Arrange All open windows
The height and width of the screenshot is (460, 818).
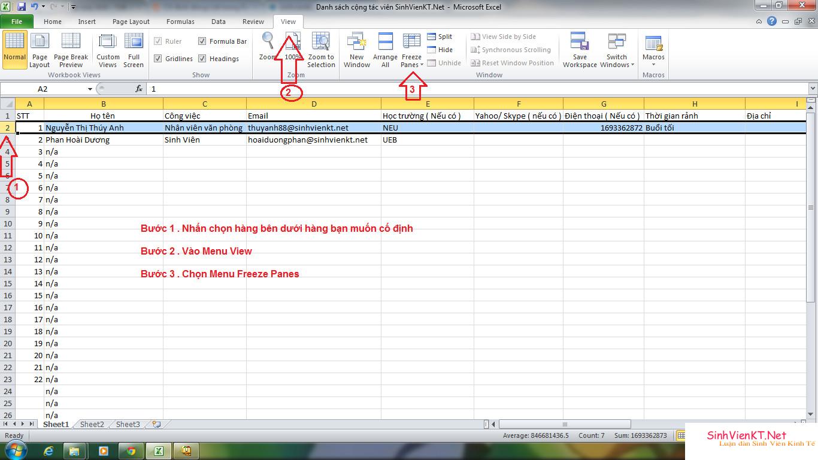[x=385, y=50]
